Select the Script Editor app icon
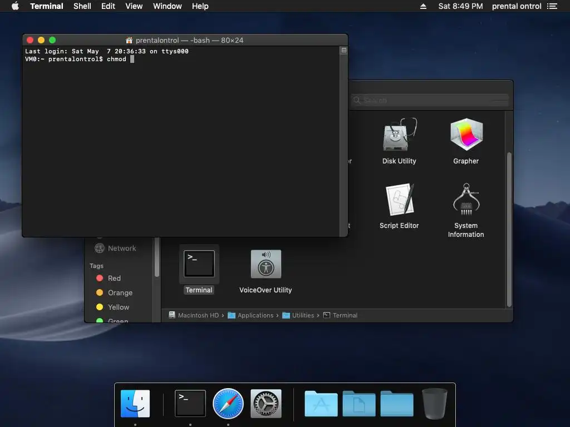Screen dimensions: 570x427 point(400,200)
